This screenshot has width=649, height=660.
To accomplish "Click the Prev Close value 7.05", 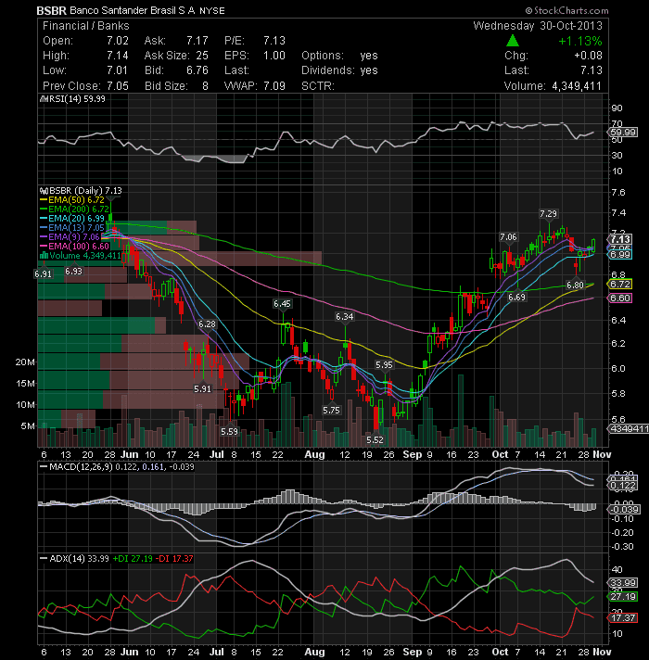I will pyautogui.click(x=117, y=86).
